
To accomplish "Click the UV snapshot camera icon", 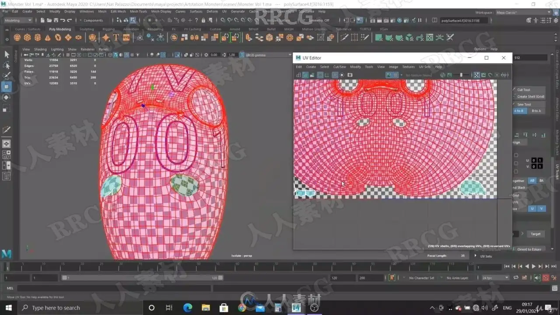I will click(350, 75).
